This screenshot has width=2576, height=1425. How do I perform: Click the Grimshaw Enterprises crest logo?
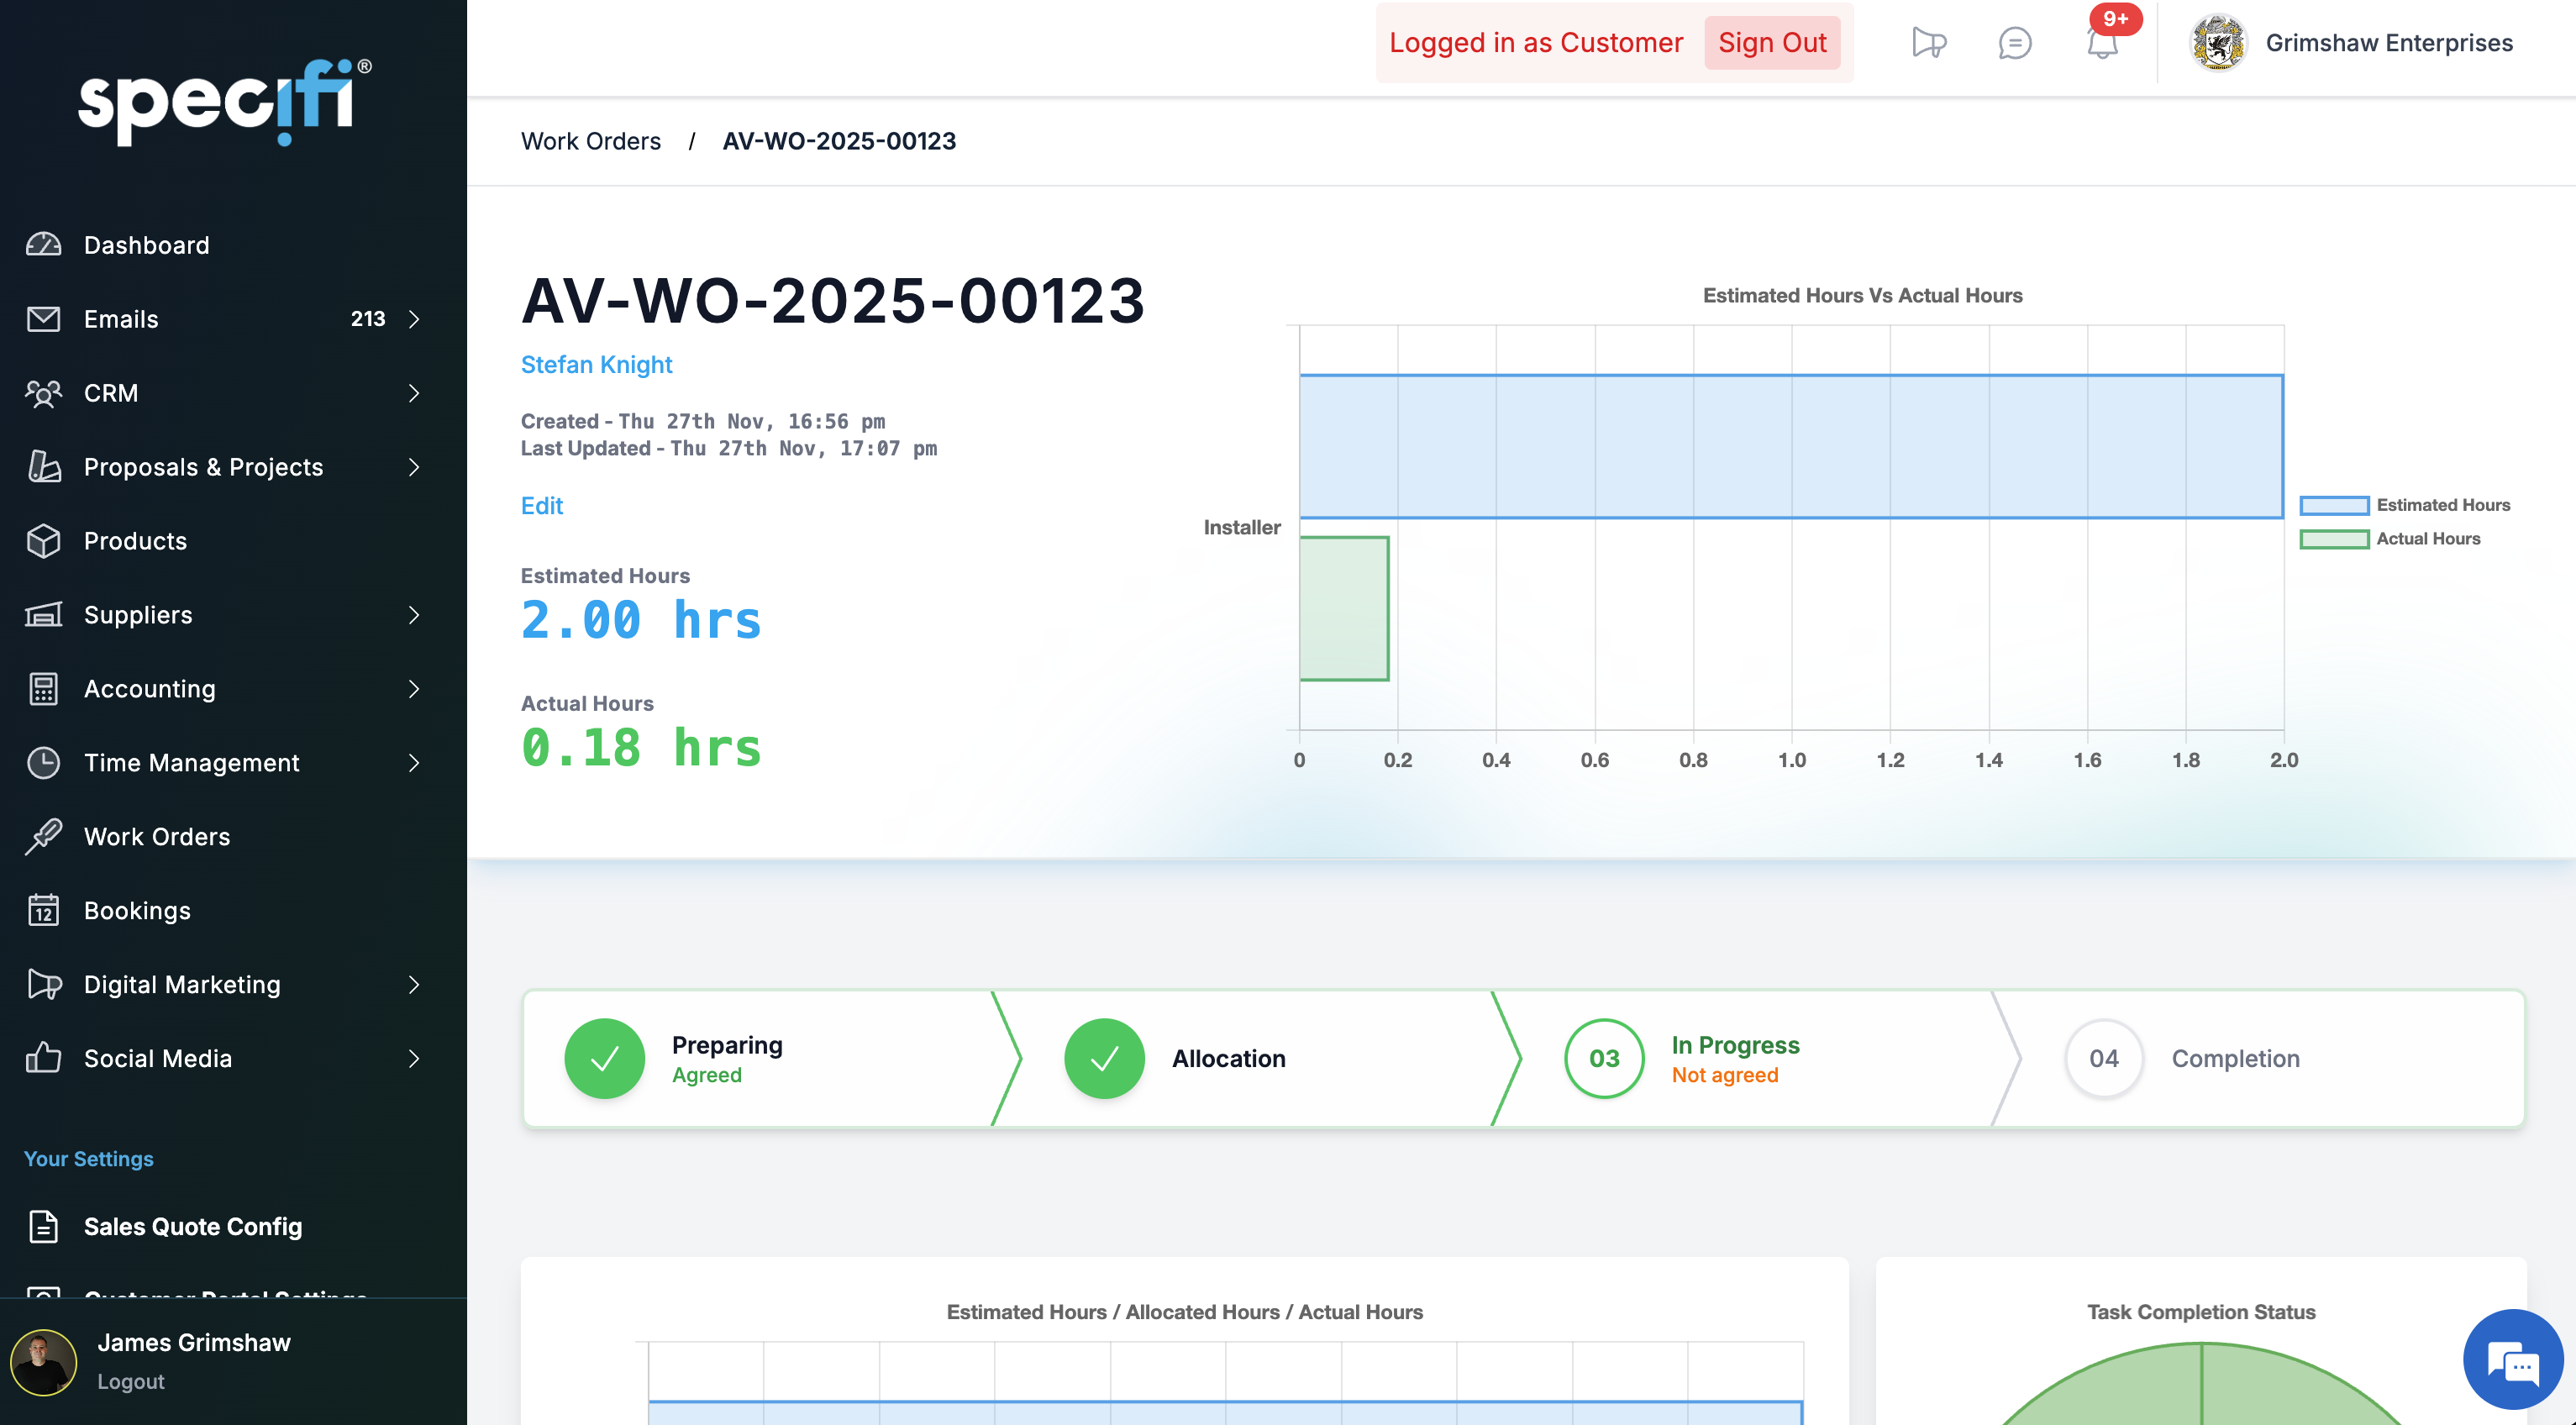point(2219,42)
